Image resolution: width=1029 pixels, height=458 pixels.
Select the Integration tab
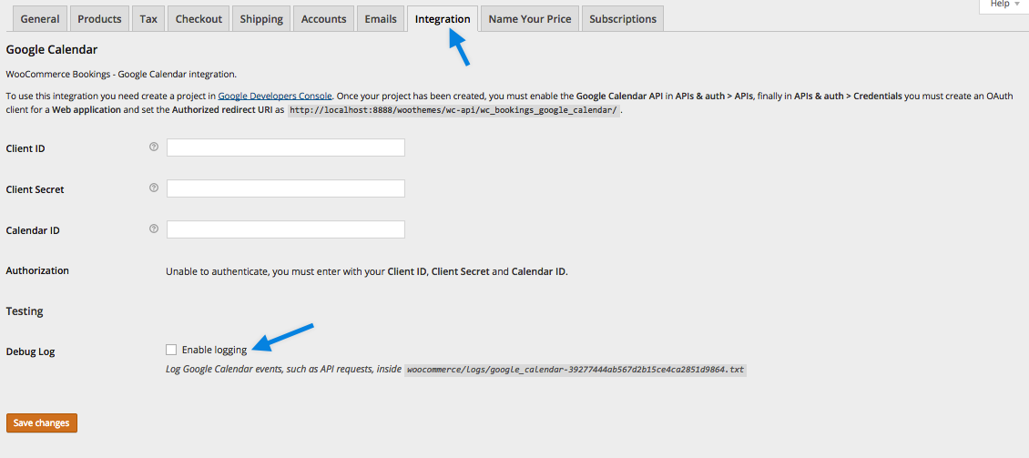(x=443, y=19)
